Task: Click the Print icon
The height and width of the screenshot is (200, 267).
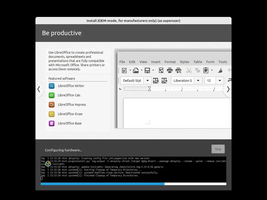Action: [x=169, y=70]
